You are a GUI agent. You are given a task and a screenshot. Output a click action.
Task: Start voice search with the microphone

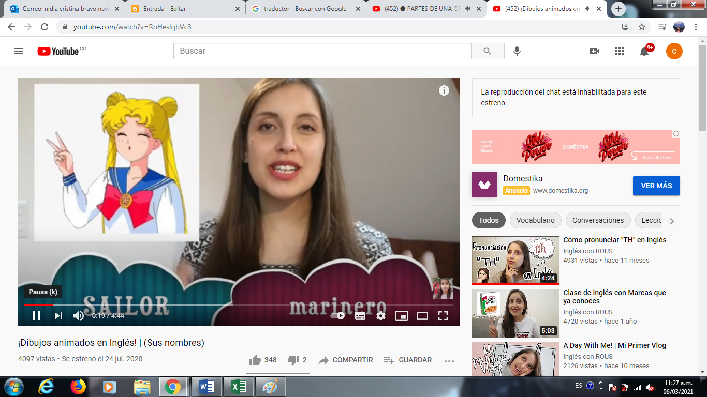(517, 51)
